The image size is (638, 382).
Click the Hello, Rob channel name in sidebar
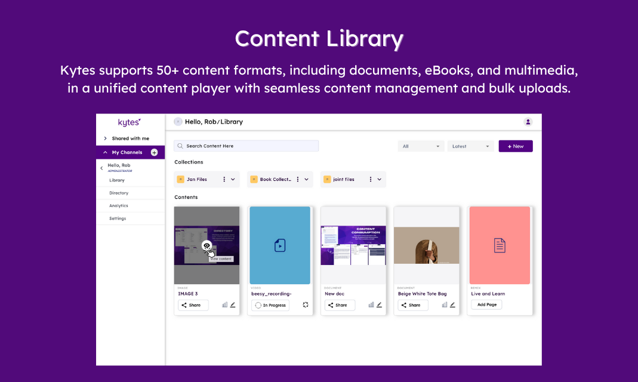click(x=119, y=165)
